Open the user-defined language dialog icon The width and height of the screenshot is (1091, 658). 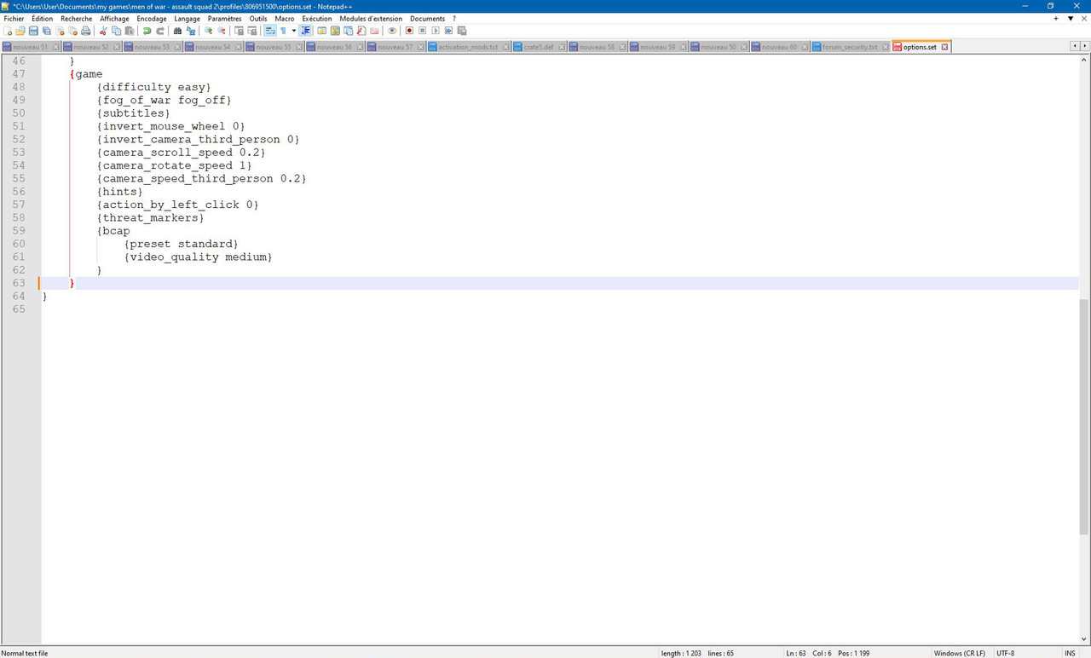tap(321, 31)
